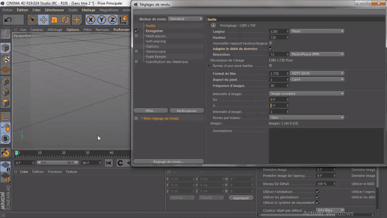Enable the Stéréoscopie checkbox
This screenshot has width=387, height=218.
tap(136, 51)
